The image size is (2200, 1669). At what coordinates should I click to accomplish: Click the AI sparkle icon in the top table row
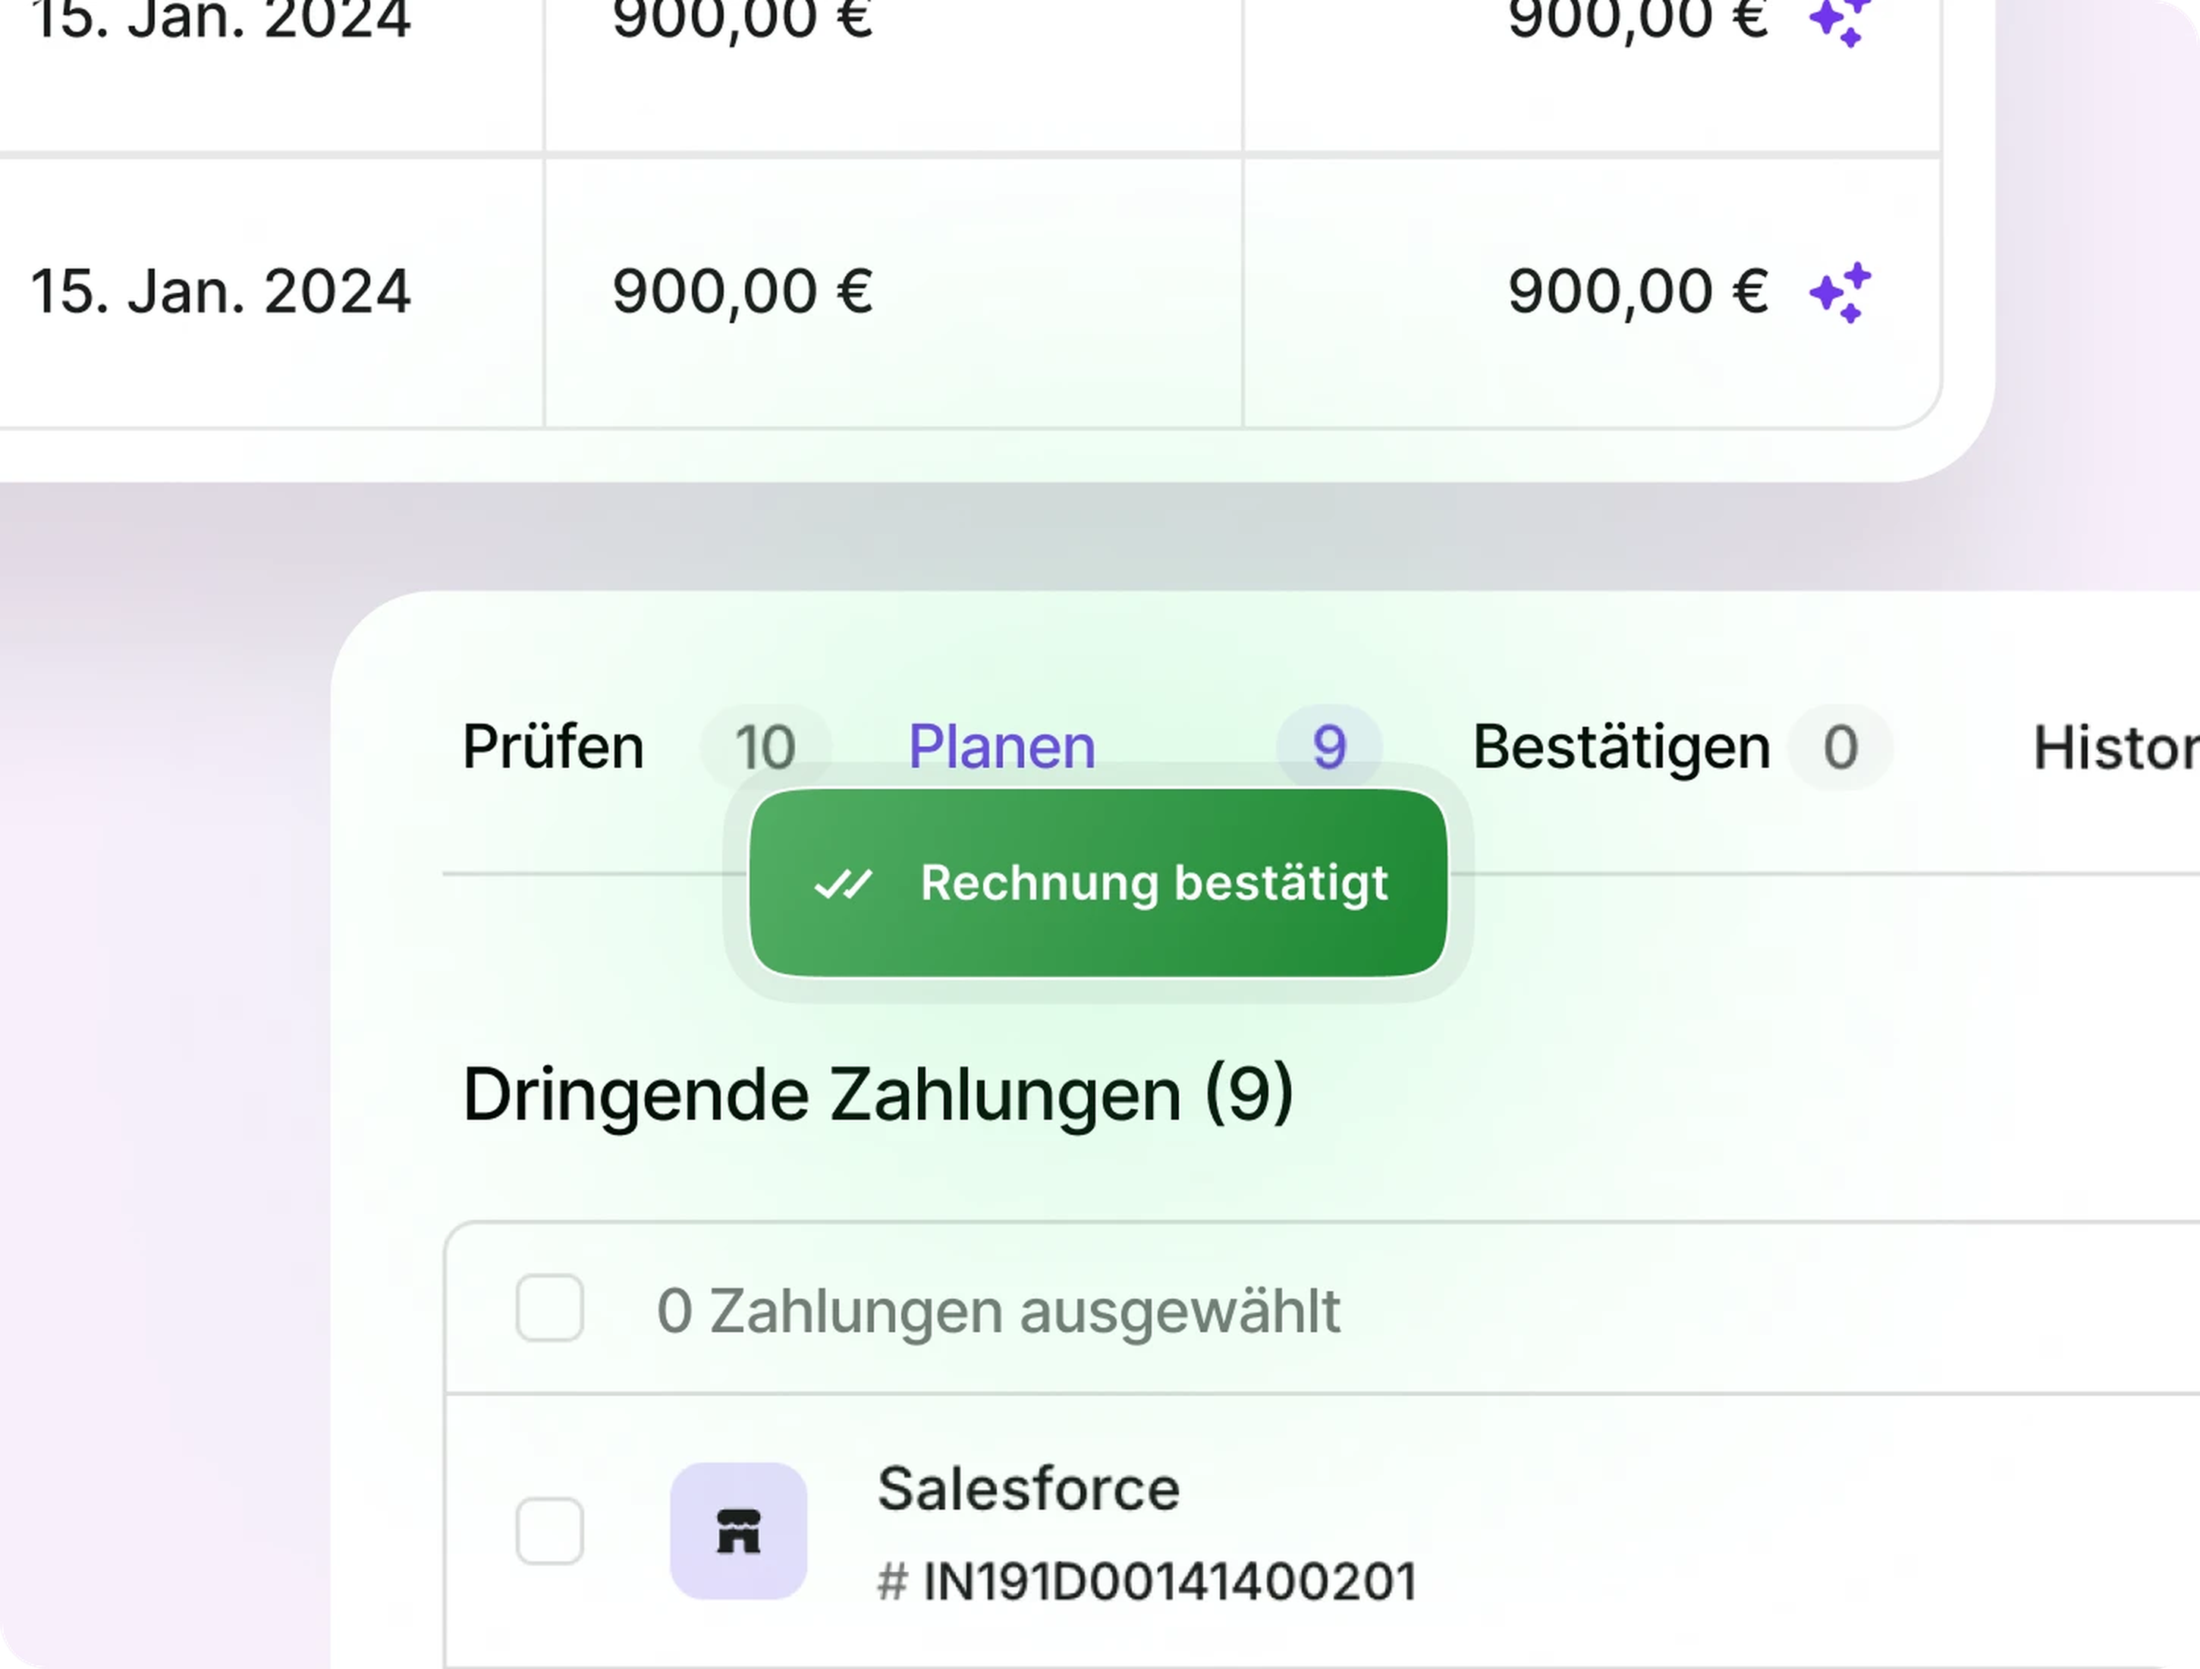coord(1840,22)
